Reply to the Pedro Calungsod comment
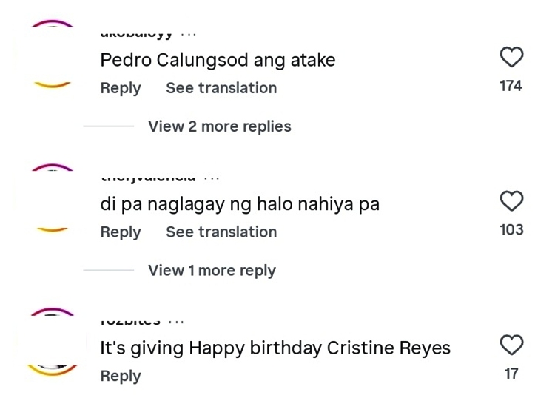The image size is (555, 415). 121,88
